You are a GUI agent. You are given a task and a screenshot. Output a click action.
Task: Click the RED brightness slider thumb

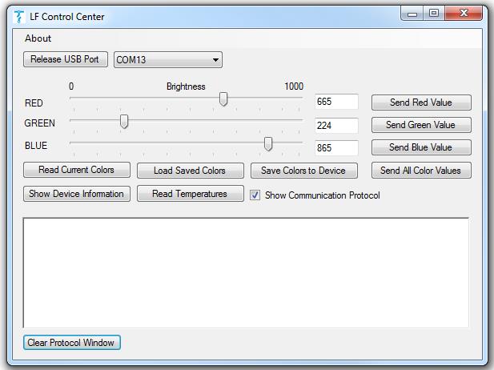coord(223,99)
